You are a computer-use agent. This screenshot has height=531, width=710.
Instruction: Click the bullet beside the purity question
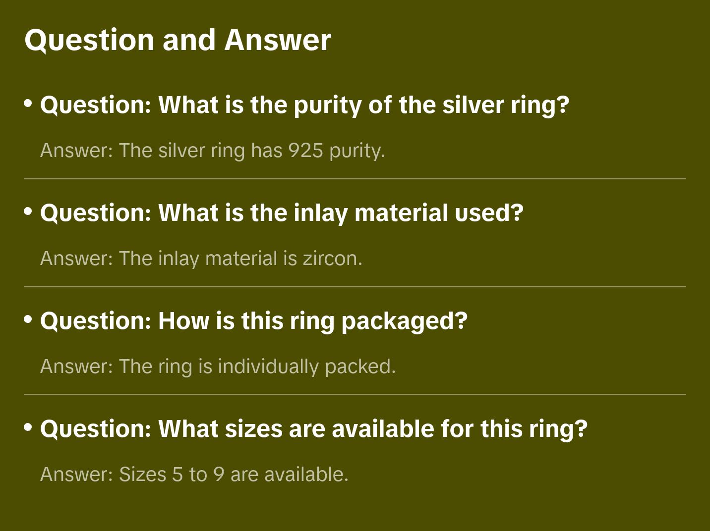click(x=28, y=104)
